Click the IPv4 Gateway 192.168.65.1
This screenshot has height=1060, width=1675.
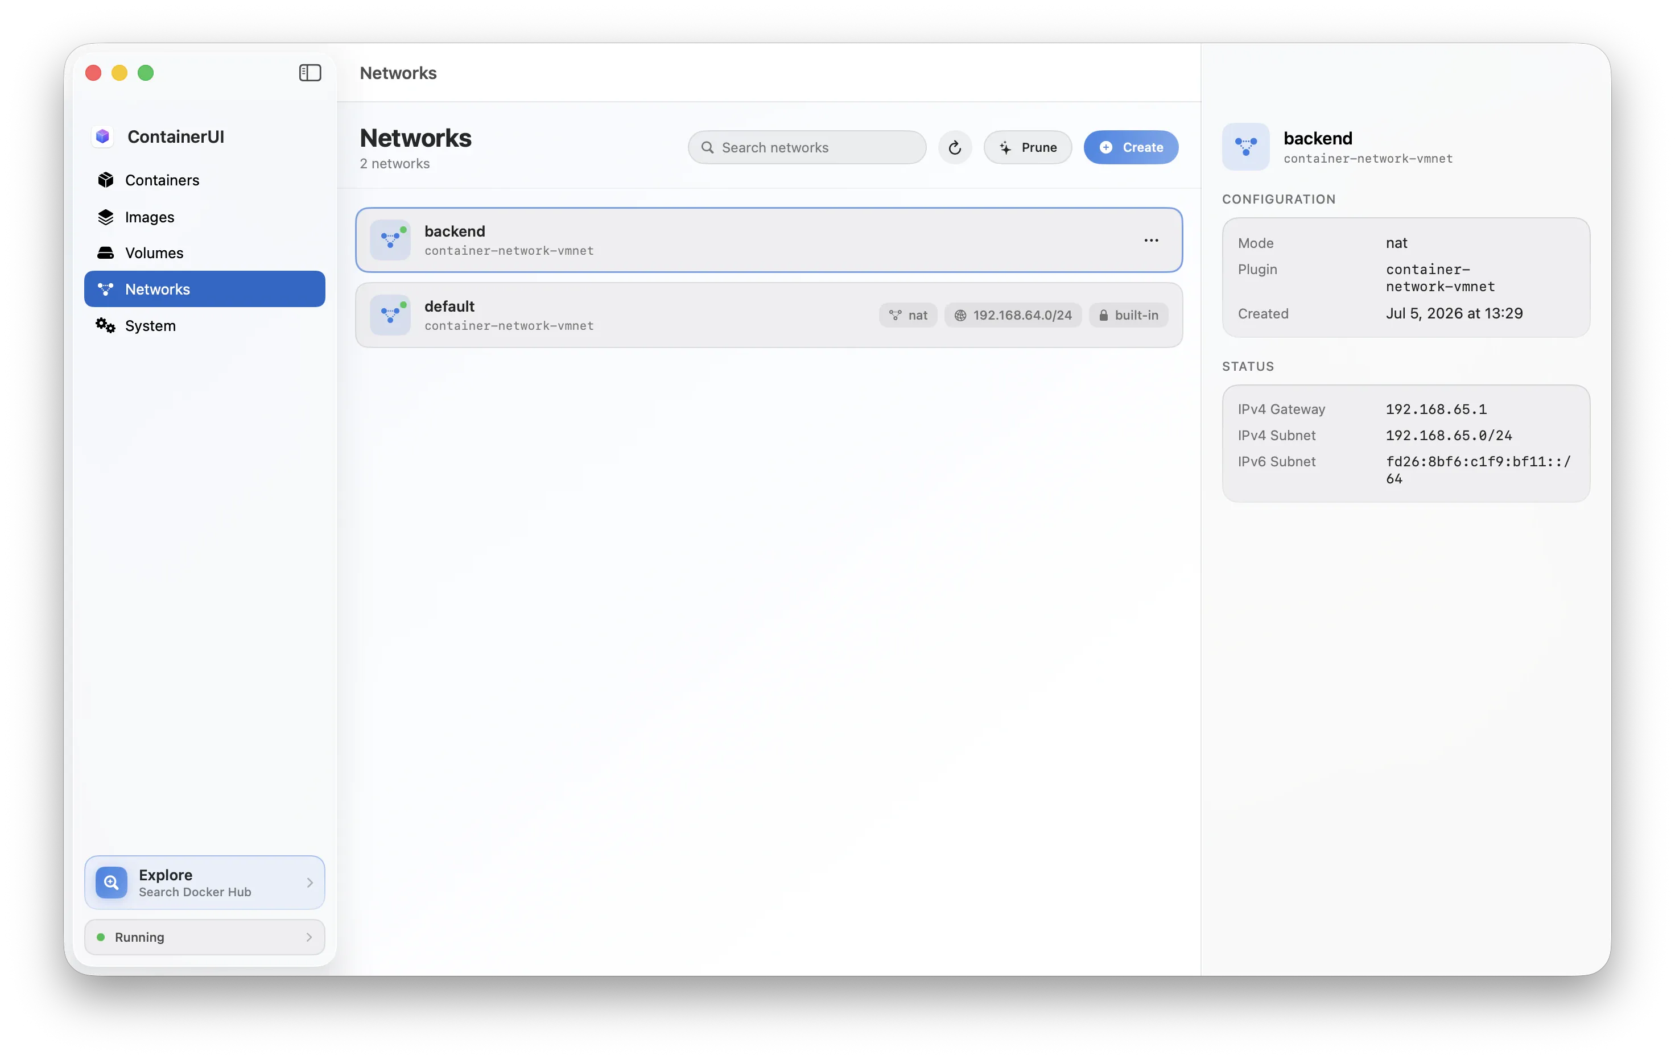(1435, 409)
